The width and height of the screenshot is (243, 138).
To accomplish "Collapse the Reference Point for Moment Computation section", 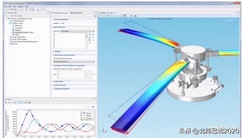I will coord(54,66).
